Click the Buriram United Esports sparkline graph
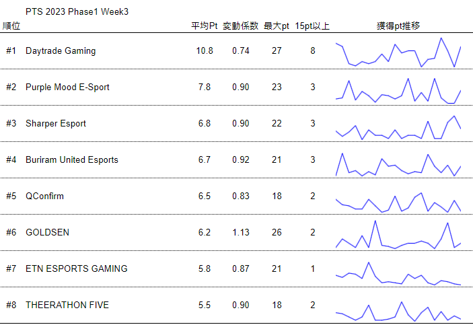Viewport: 473px width, 327px height. click(398, 161)
